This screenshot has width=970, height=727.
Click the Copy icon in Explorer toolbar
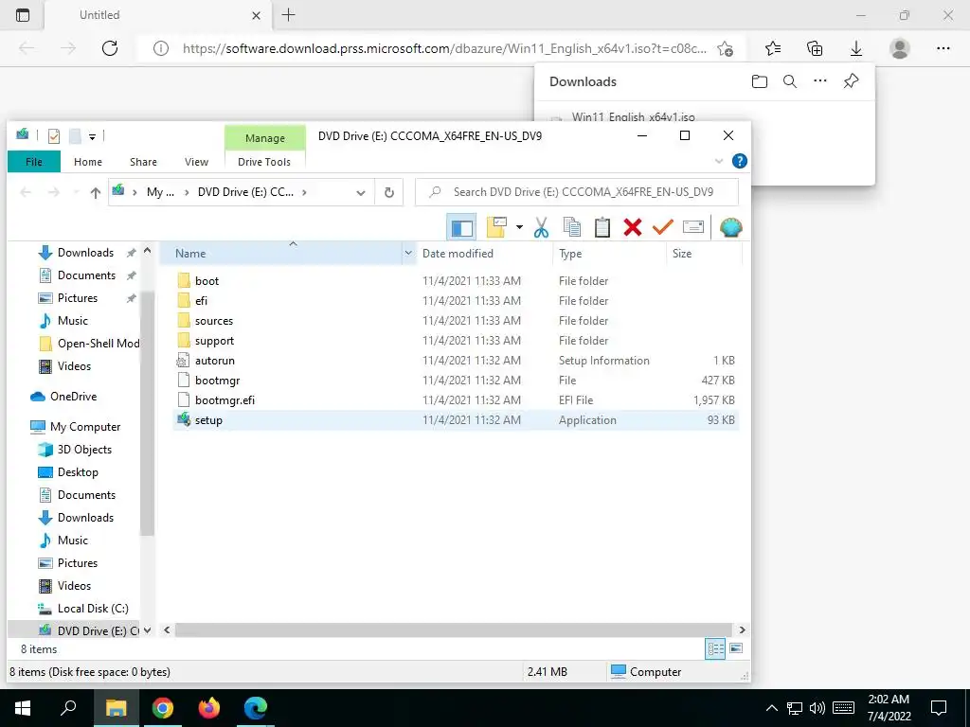tap(572, 227)
